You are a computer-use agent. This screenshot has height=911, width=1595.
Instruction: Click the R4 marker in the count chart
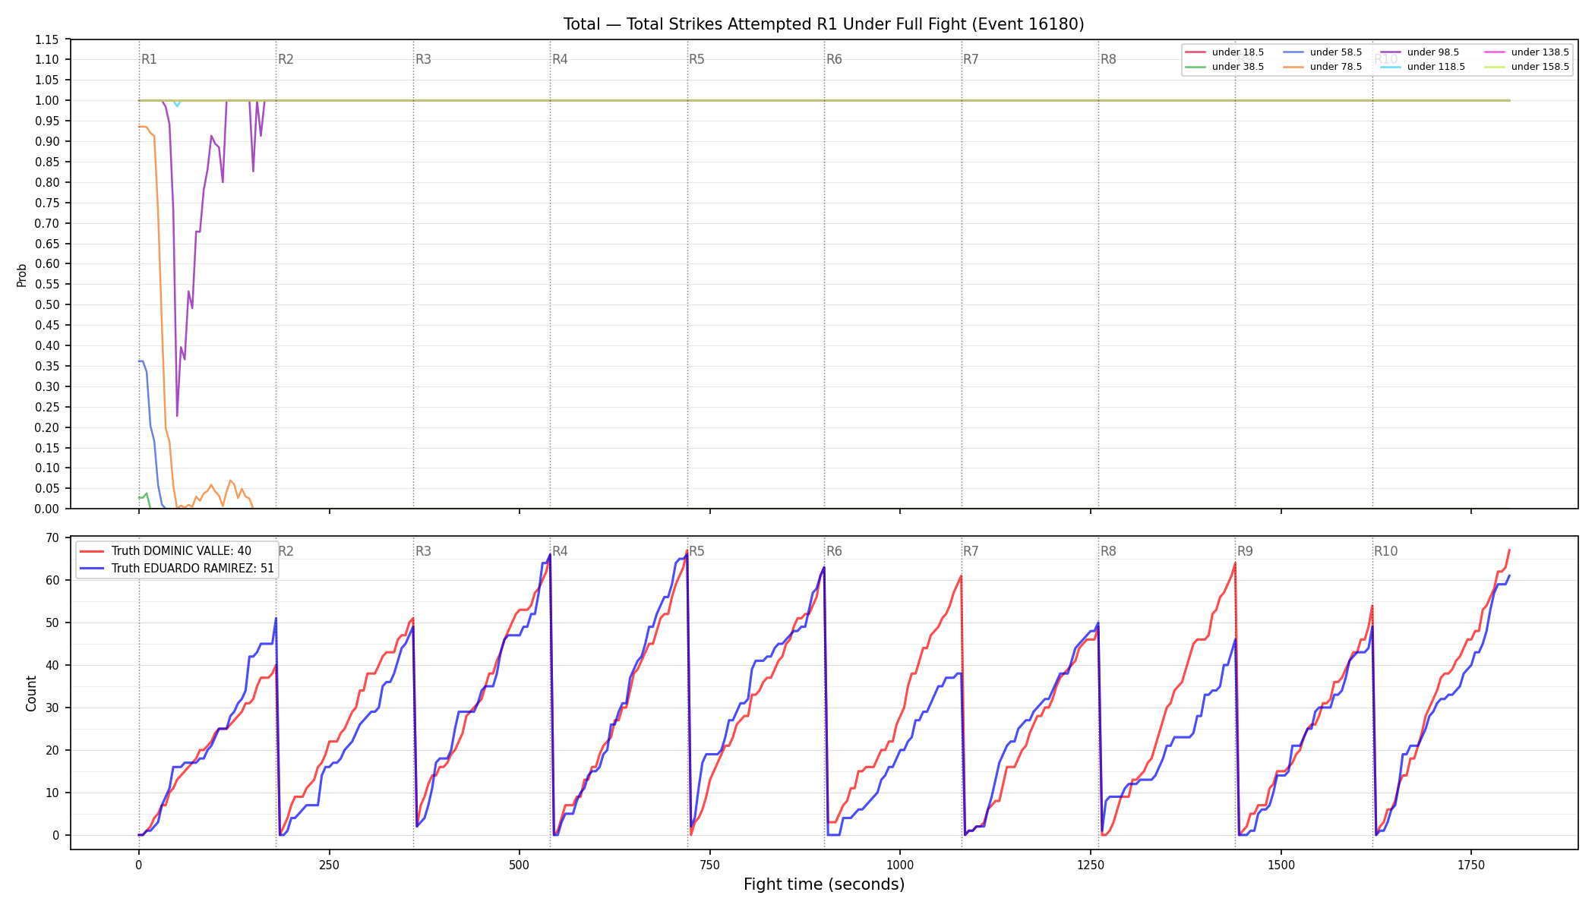[x=560, y=551]
